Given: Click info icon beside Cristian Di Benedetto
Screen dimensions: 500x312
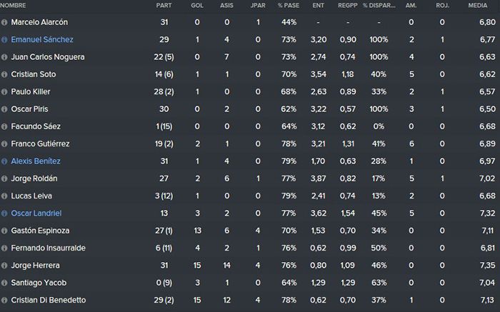Looking at the screenshot, I should 4,300.
